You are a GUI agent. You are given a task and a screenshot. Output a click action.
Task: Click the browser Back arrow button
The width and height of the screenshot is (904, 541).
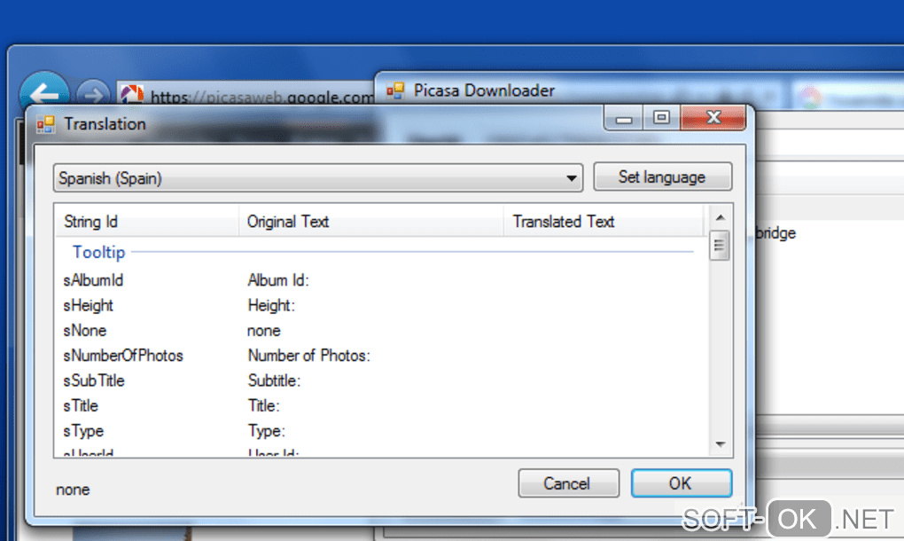tap(44, 92)
